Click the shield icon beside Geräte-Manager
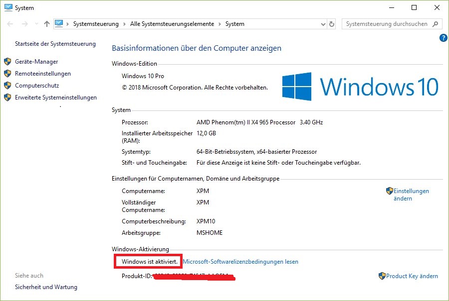This screenshot has width=449, height=301. point(7,62)
